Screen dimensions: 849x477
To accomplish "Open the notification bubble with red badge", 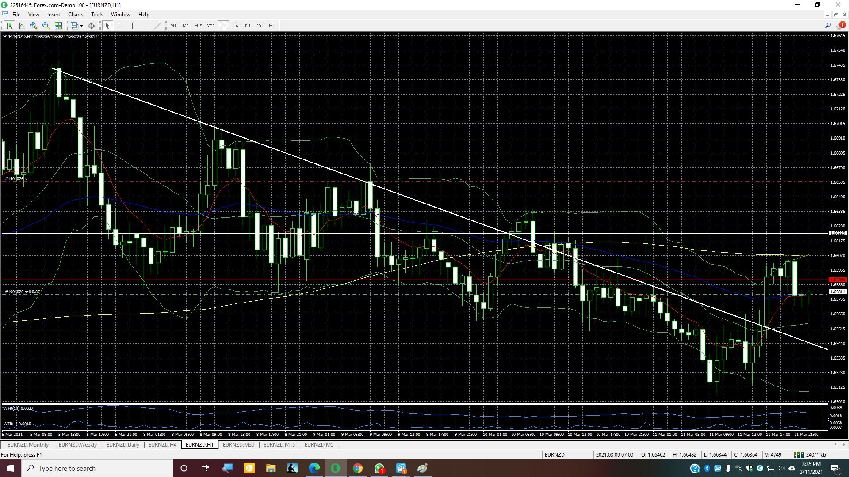I will (841, 26).
